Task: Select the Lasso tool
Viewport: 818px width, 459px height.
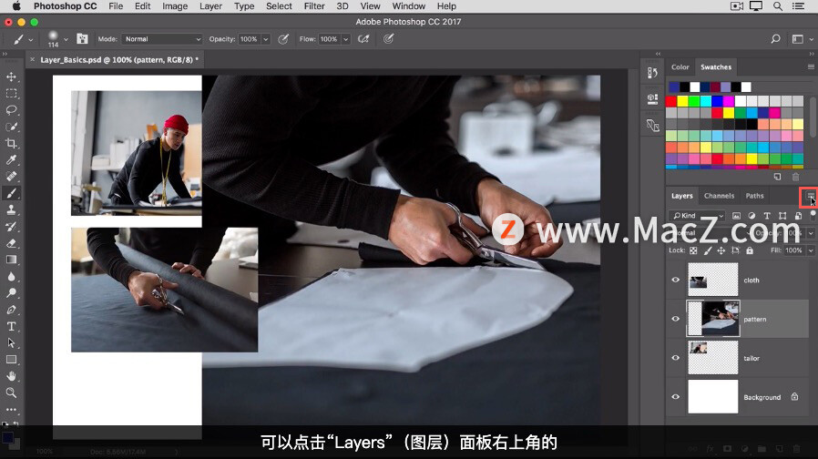Action: [x=11, y=110]
